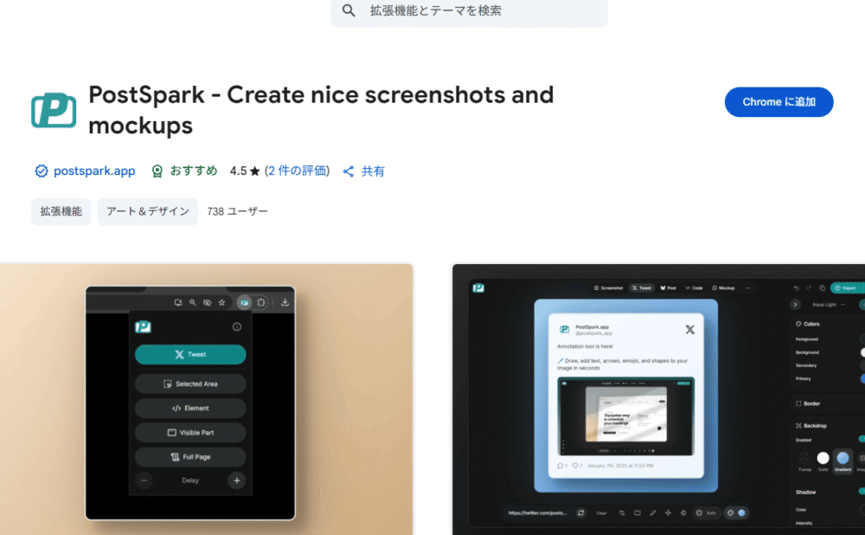865x535 pixels.
Task: Select the Tweet capture option
Action: point(190,354)
